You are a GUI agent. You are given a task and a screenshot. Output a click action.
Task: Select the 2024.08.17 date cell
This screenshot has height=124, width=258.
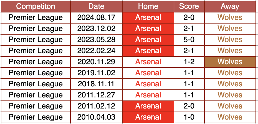coord(96,18)
